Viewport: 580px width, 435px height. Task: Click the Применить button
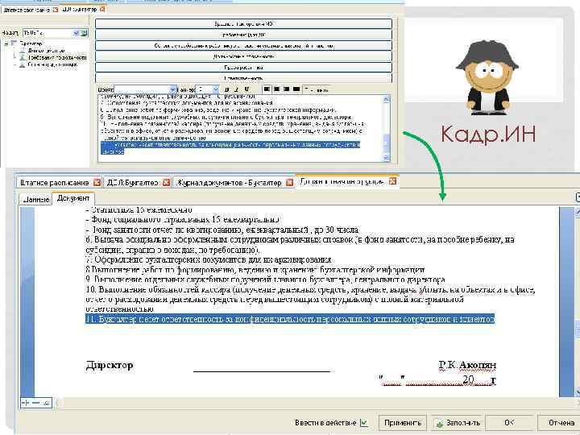[403, 423]
